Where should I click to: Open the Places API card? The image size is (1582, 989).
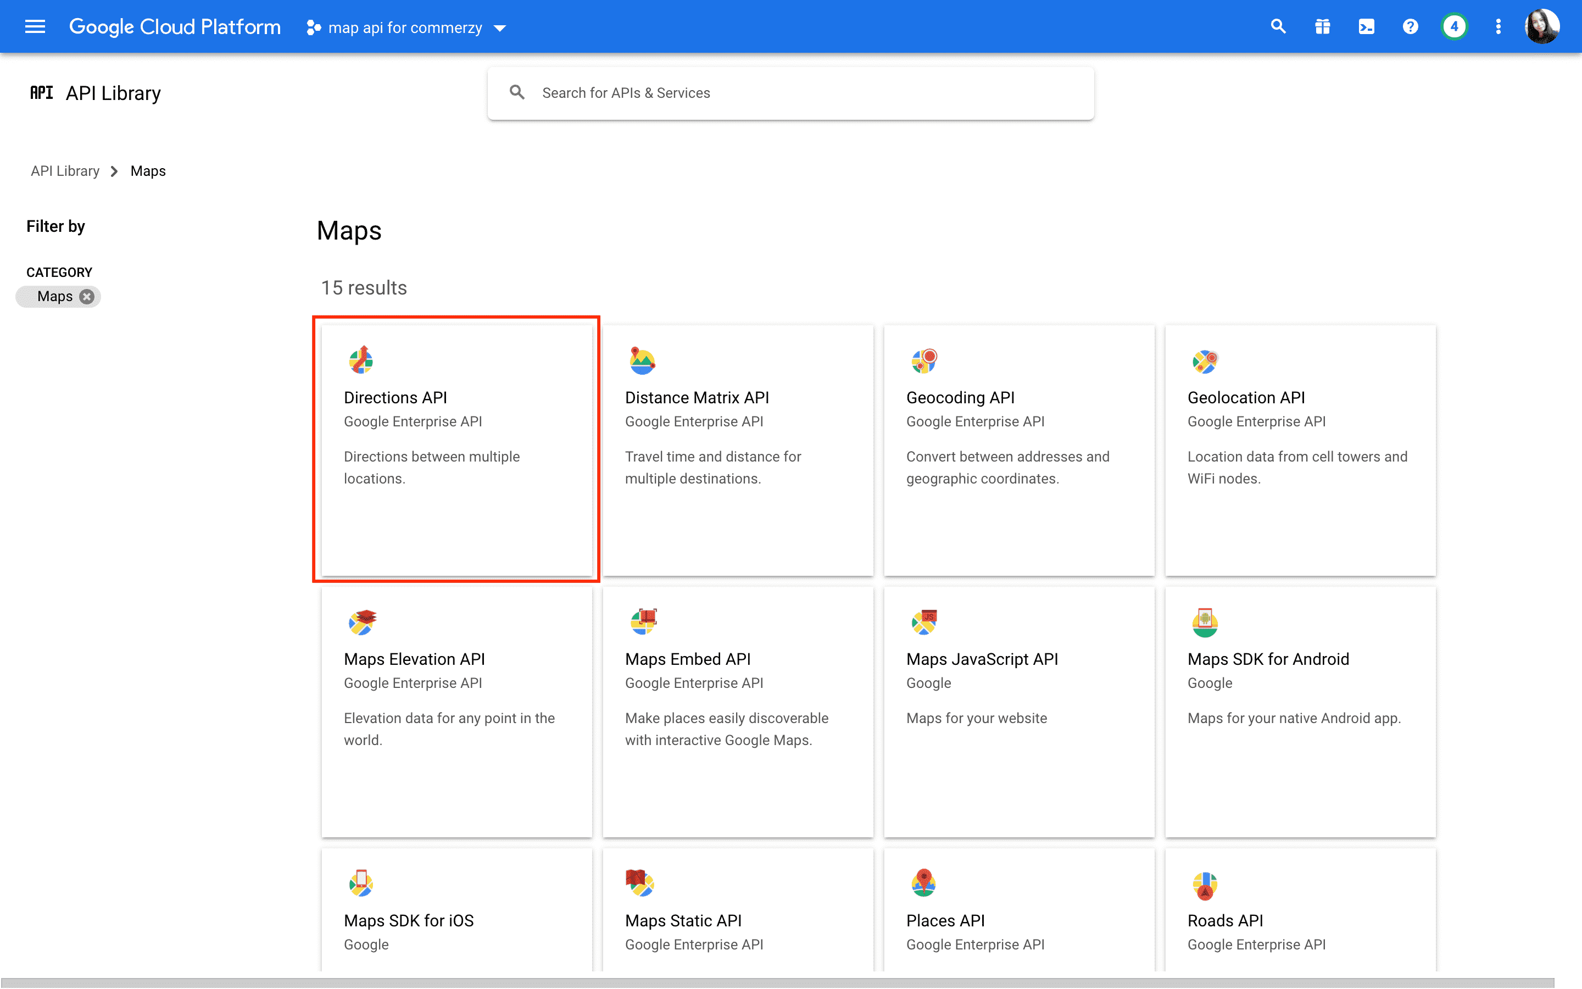pos(1018,909)
